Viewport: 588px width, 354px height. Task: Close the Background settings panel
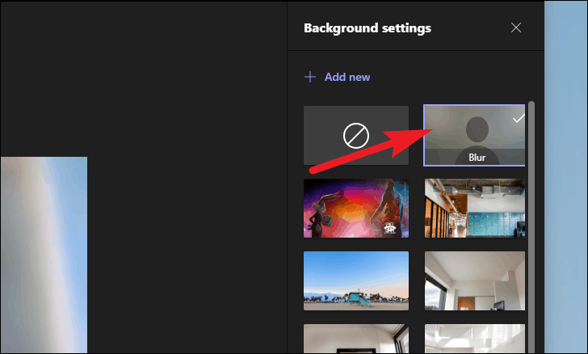[515, 27]
